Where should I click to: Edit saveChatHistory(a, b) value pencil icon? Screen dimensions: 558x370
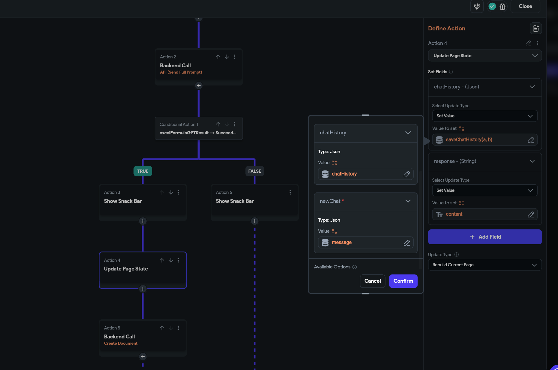[531, 140]
